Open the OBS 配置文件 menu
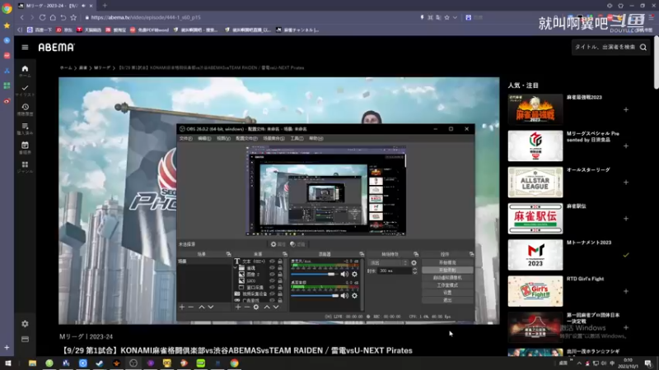 (246, 138)
